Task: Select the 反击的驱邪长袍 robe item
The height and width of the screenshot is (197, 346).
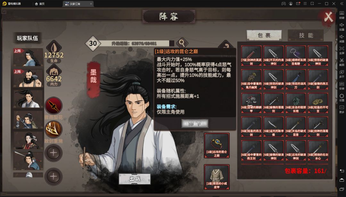Action: [x=296, y=103]
